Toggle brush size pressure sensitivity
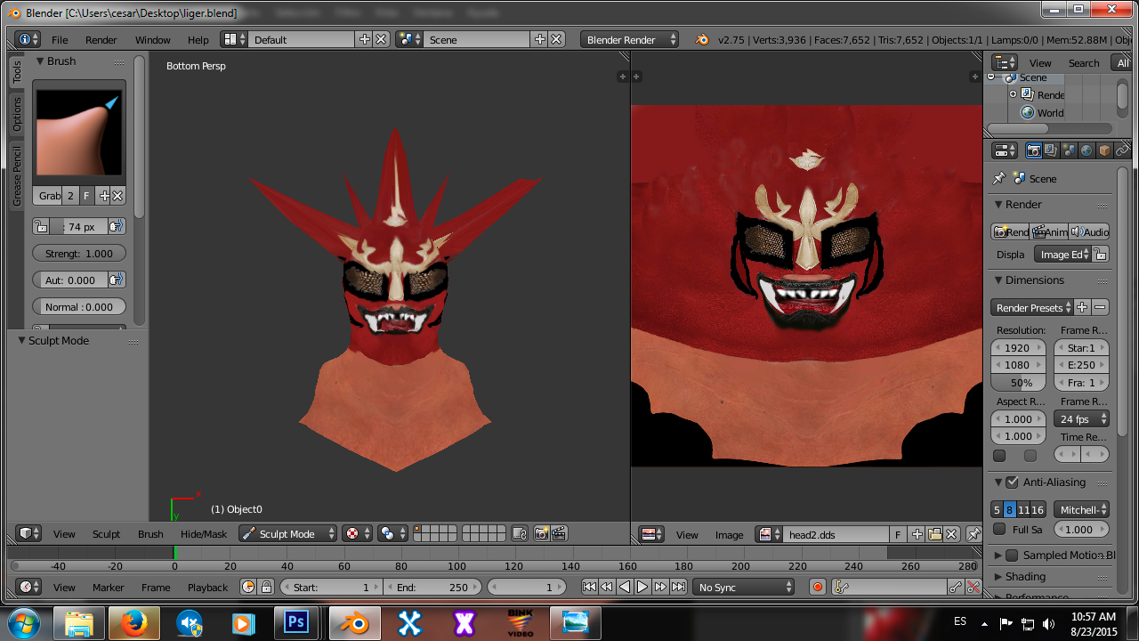Viewport: 1139px width, 641px height. click(117, 226)
